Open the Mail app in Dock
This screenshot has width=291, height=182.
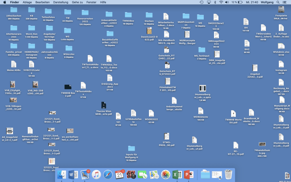[85, 174]
